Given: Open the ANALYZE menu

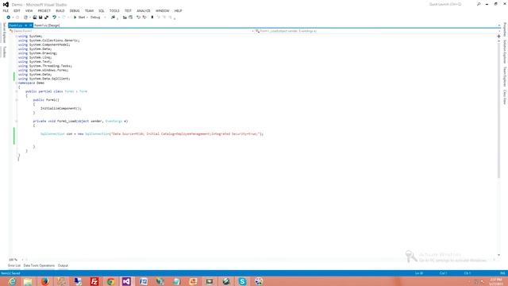Looking at the screenshot, I should pyautogui.click(x=144, y=10).
